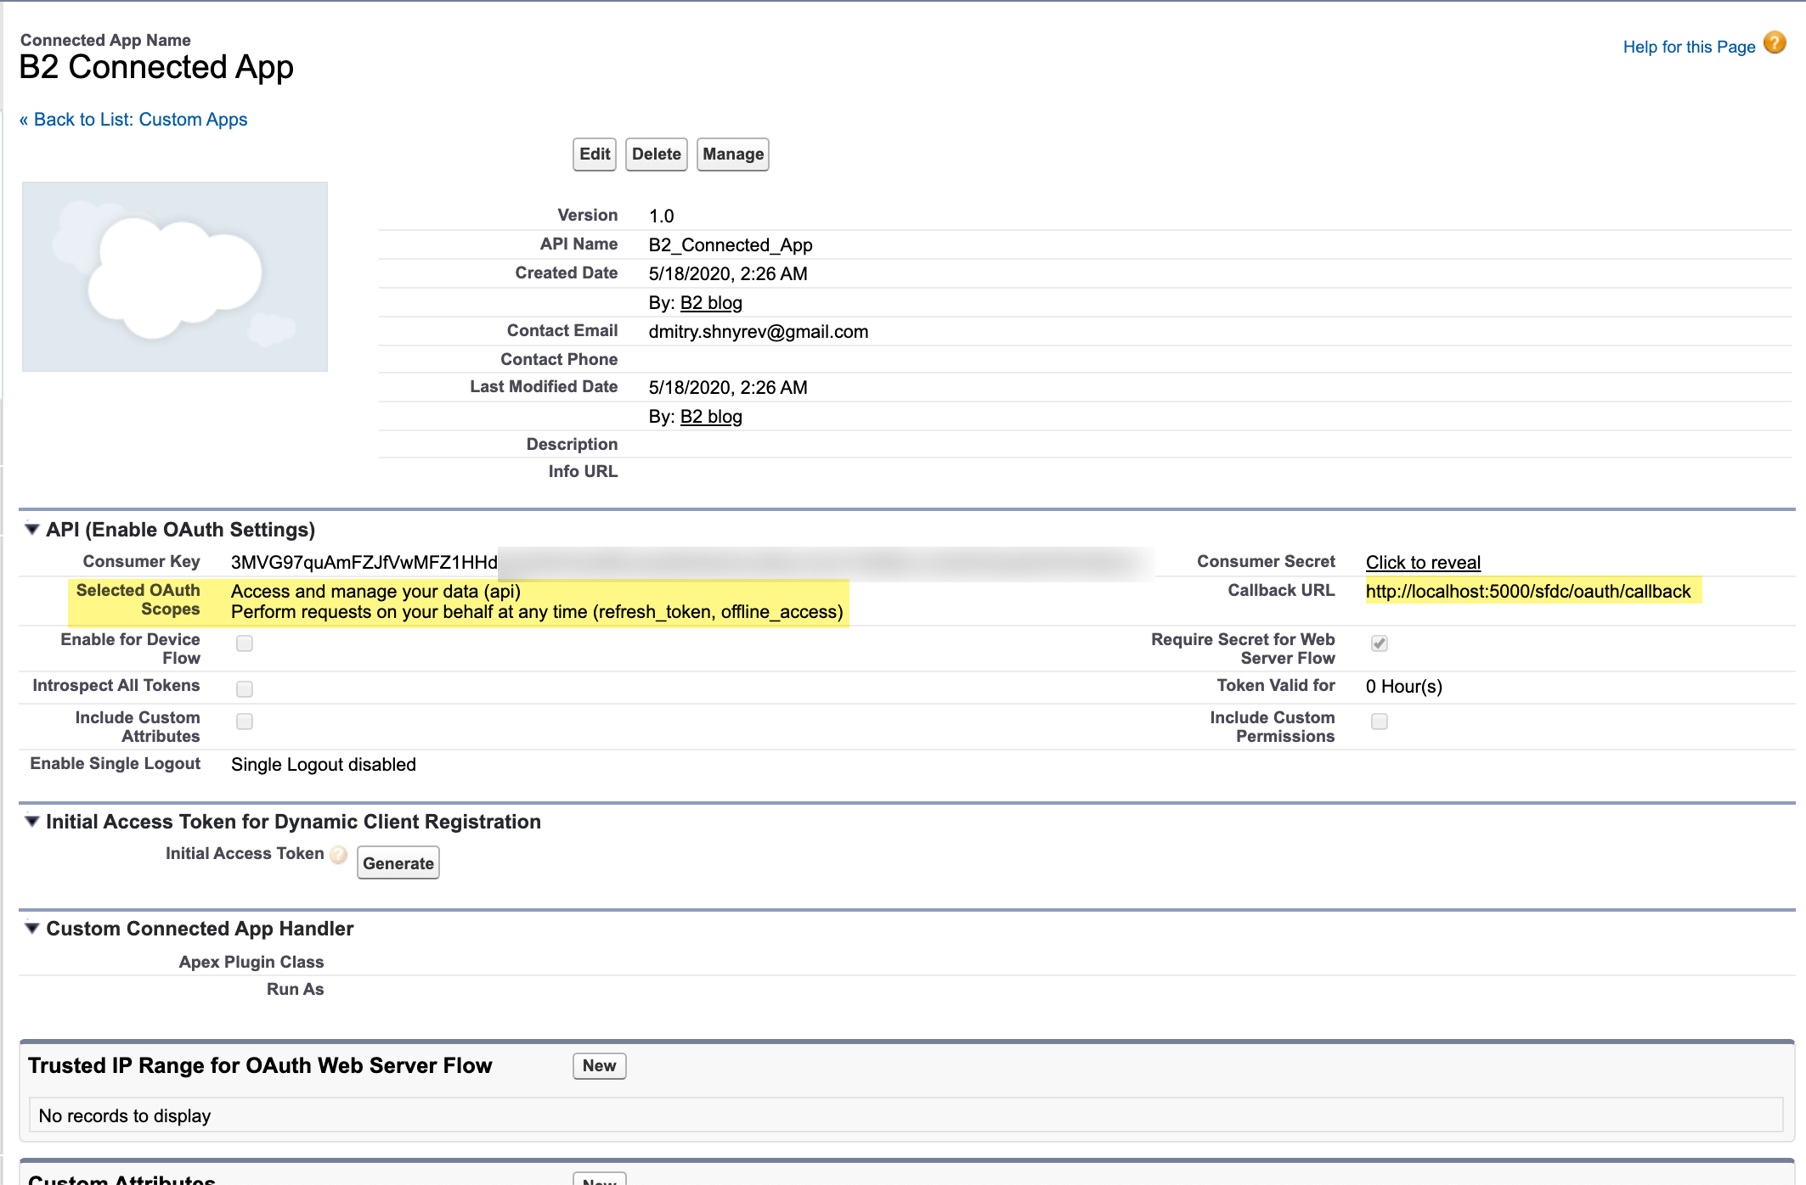Screen dimensions: 1806x1185
Task: Collapse Custom Connected App Handler section
Action: [x=32, y=929]
